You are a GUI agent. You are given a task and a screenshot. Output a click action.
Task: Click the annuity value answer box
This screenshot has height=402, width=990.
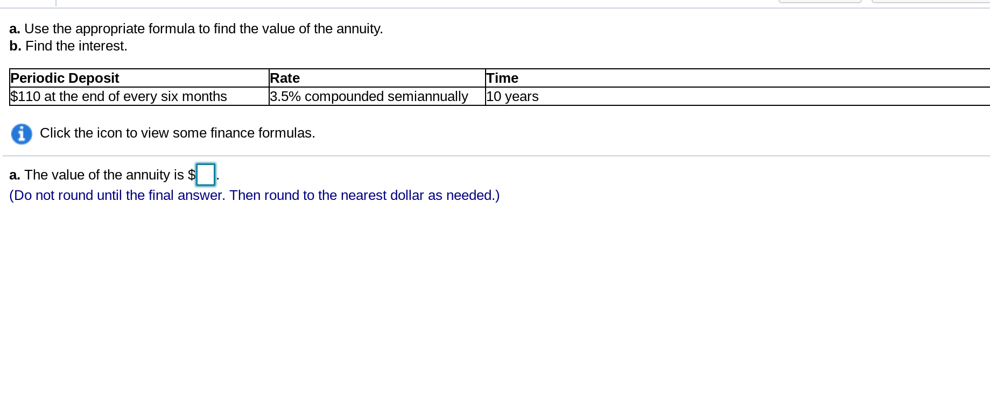pos(206,175)
